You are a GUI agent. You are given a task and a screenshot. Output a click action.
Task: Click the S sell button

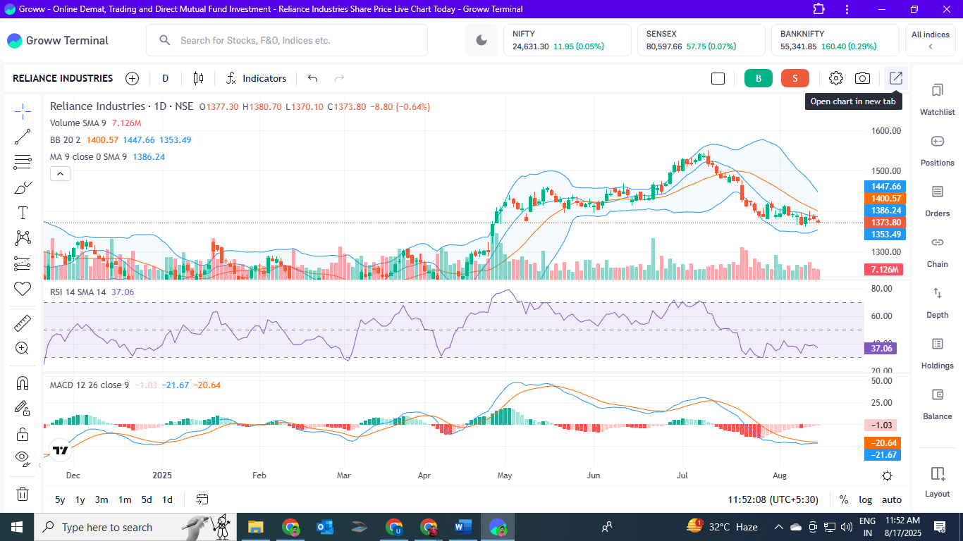coord(795,78)
